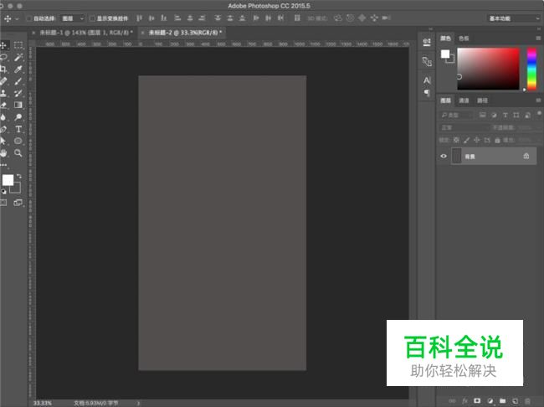Image resolution: width=544 pixels, height=407 pixels.
Task: Select the Hand tool
Action: pos(4,153)
